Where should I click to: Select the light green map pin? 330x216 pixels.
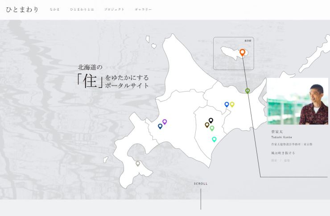click(212, 128)
